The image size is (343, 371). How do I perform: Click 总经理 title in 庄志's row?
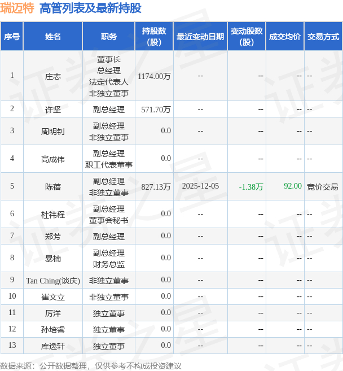click(109, 71)
